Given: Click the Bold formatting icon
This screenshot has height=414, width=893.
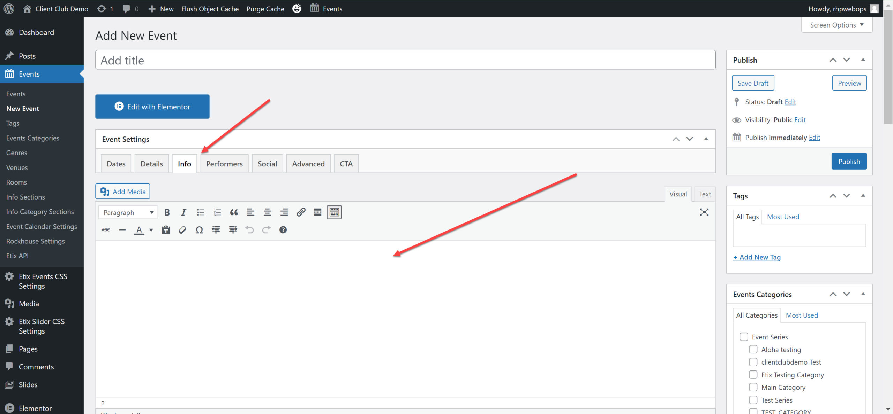Looking at the screenshot, I should click(167, 212).
